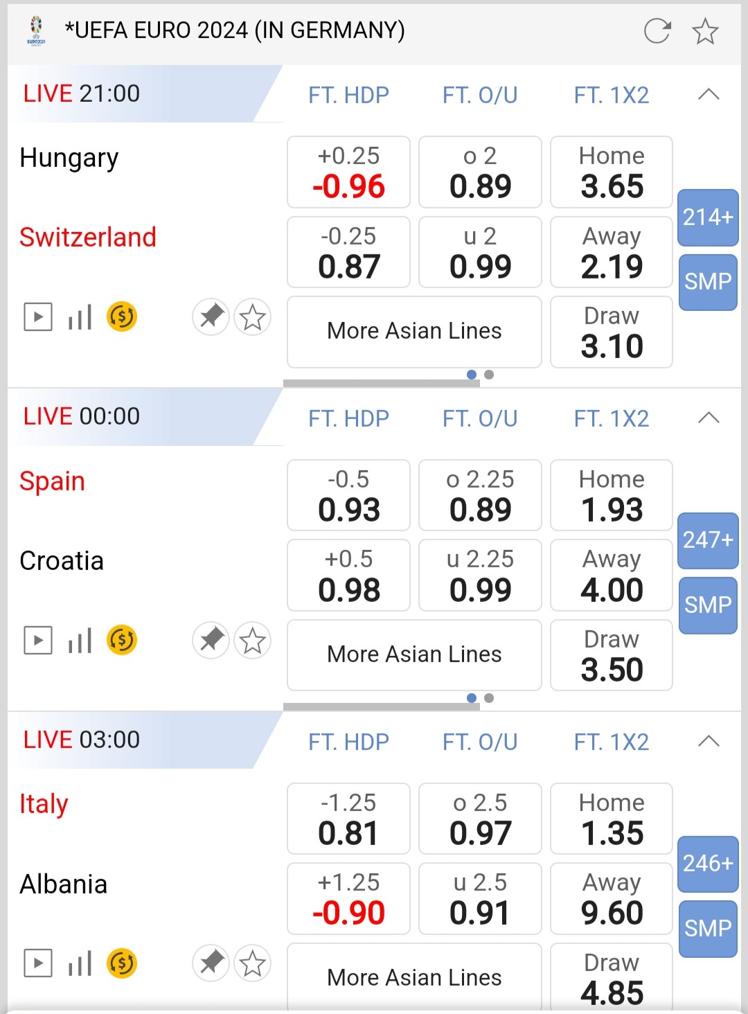Screen dimensions: 748x1014
Task: Click second page dot under Hungary match odds
Action: click(x=489, y=375)
